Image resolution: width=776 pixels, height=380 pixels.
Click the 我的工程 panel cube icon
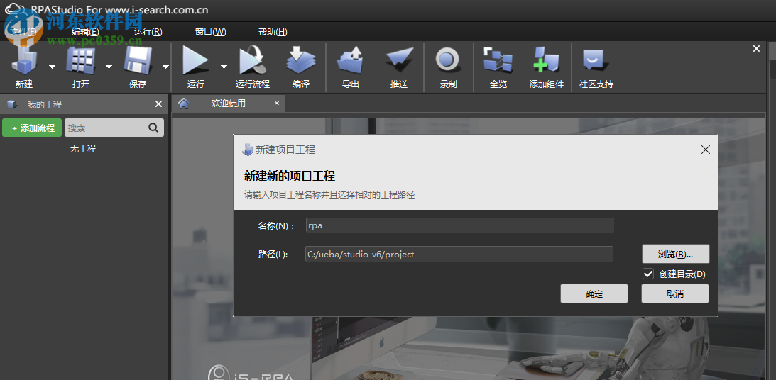pos(12,104)
